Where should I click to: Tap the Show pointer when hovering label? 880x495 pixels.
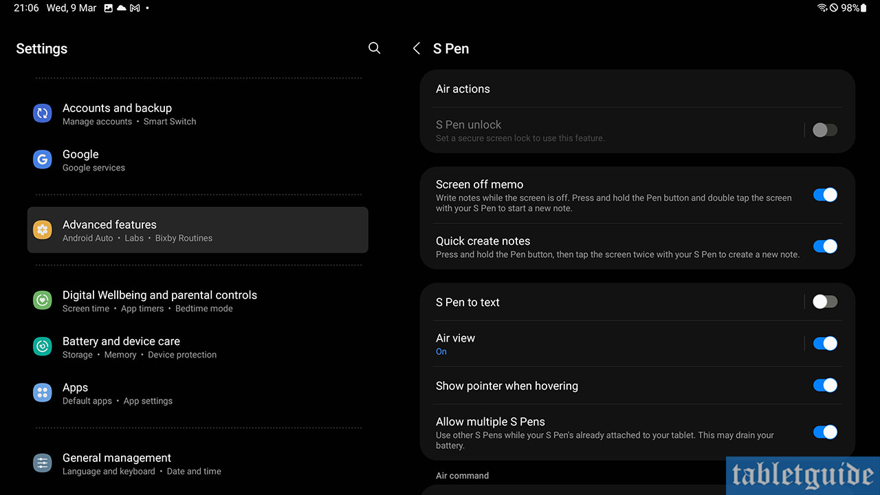(x=507, y=386)
